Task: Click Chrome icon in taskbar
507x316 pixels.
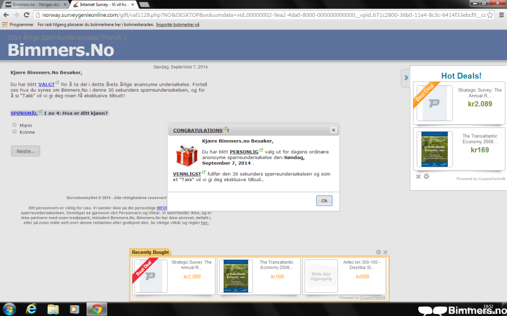Action: pos(96,309)
